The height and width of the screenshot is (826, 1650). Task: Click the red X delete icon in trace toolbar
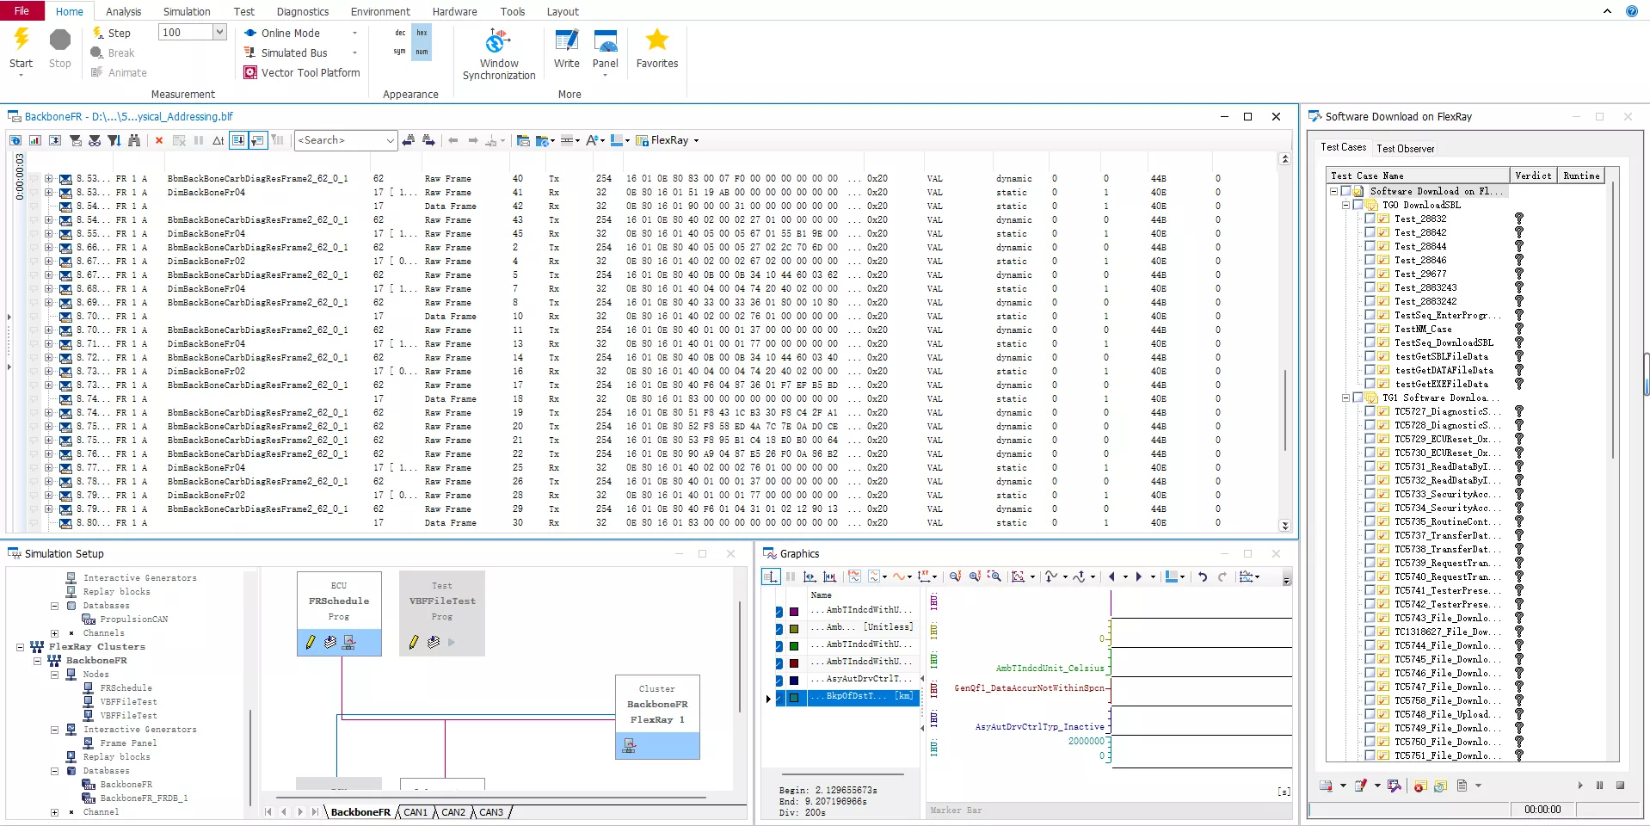click(x=159, y=140)
